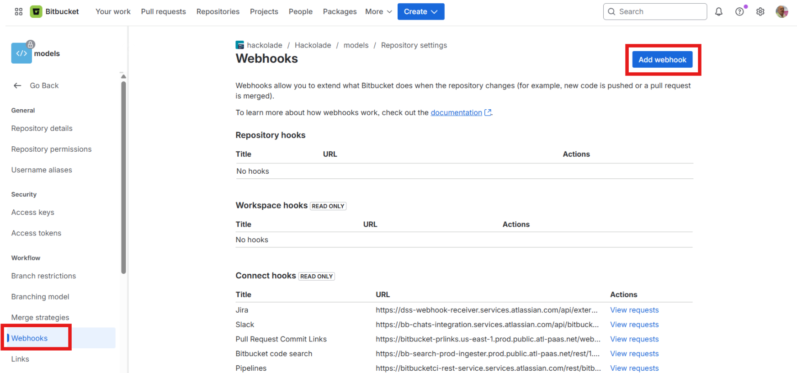Click the bb-chats-integration URL cell

tap(487, 325)
